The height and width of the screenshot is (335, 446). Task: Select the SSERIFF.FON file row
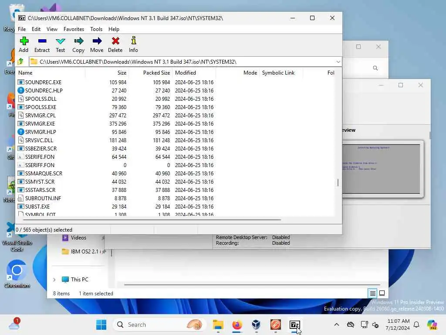coord(176,165)
